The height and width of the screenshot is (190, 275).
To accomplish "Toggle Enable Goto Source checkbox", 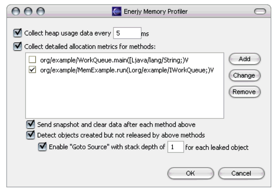I will 43,147.
